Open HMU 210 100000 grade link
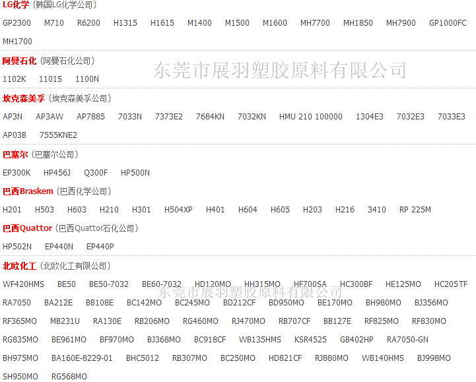Screen dimensions: 476x382 tap(310, 117)
